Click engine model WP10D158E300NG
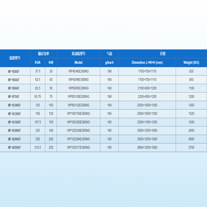The width and height of the screenshot is (207, 207). coord(78,113)
